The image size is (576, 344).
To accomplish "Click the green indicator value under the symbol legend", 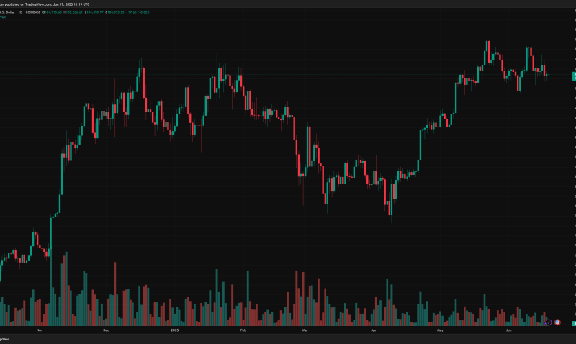I will point(3,17).
